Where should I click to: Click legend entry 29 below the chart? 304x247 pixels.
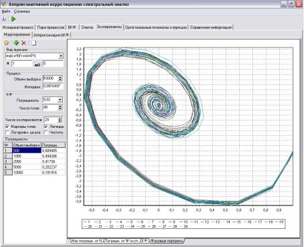(x=183, y=226)
